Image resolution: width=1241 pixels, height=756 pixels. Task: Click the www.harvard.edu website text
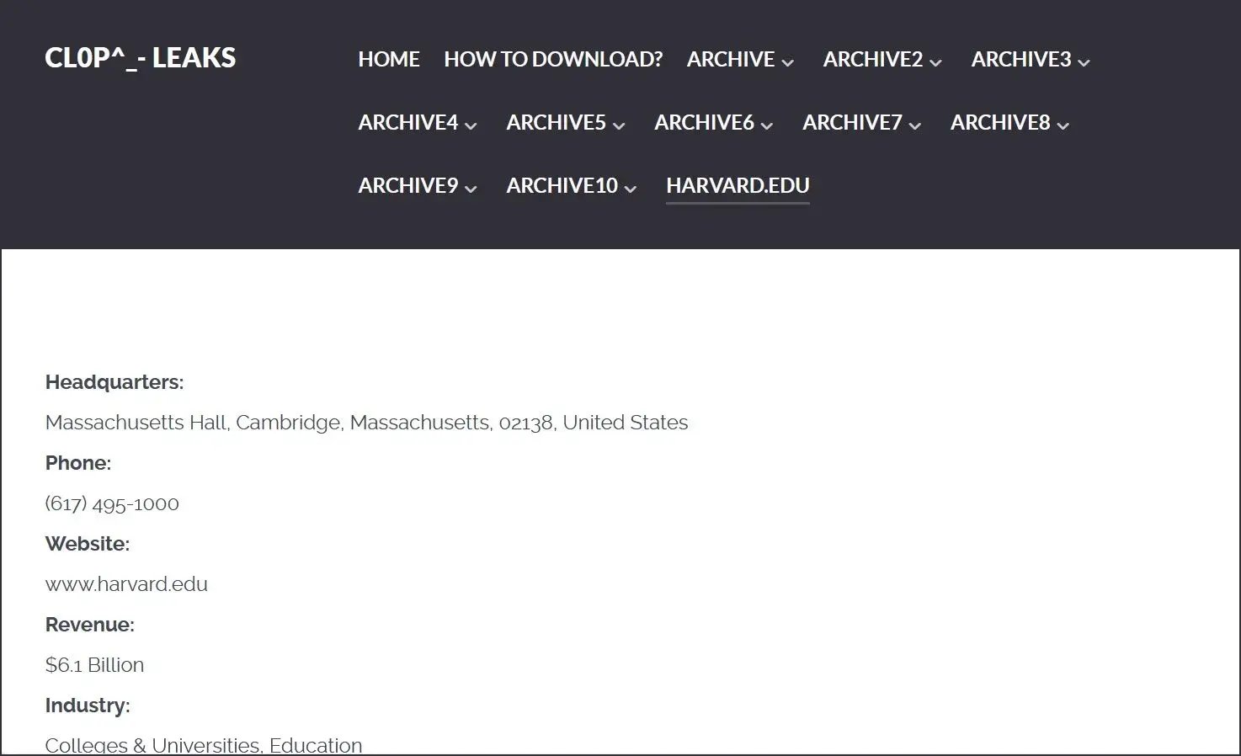click(x=126, y=584)
